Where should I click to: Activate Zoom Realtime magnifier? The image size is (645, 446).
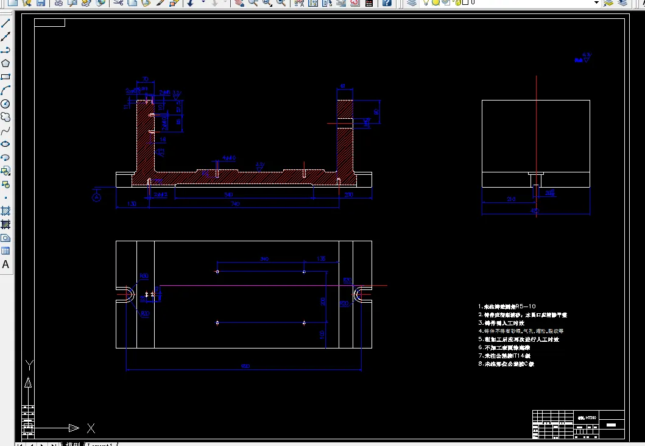253,2
